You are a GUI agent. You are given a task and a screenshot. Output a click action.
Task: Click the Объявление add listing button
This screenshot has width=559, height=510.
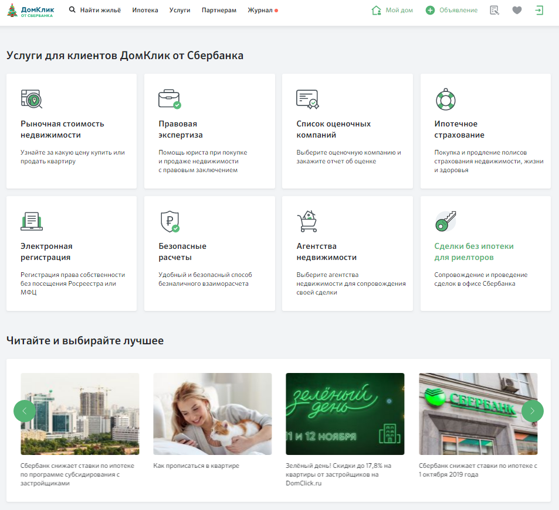tap(452, 11)
